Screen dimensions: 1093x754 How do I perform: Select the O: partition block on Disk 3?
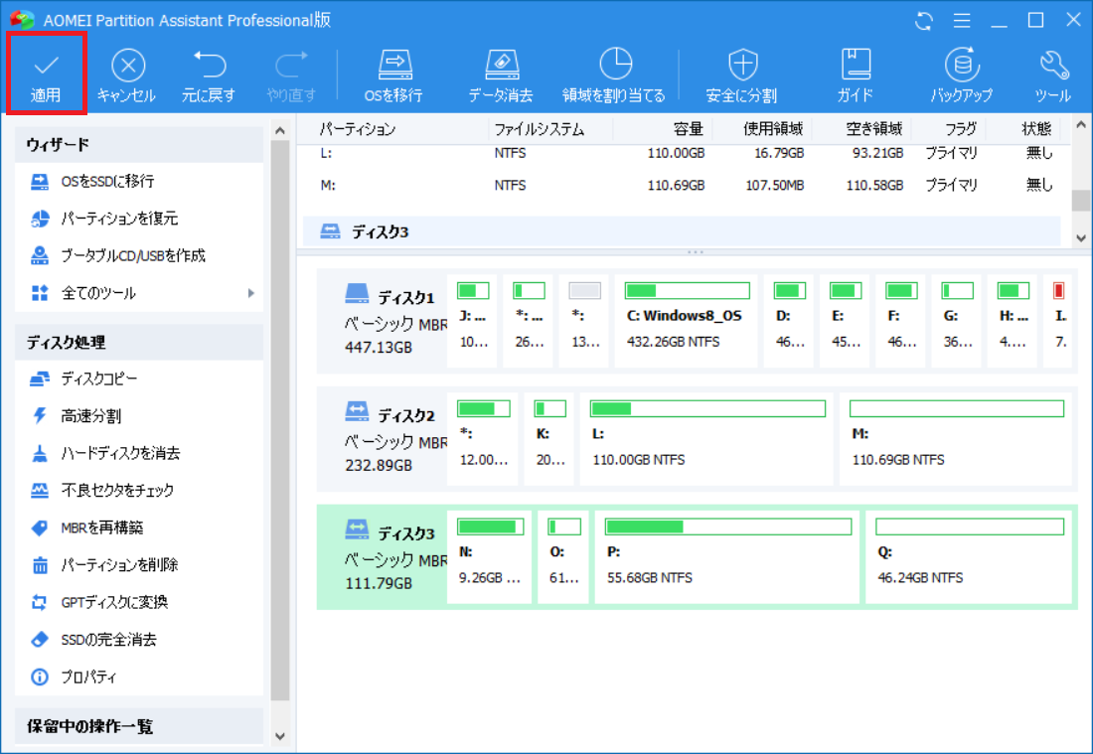click(563, 556)
